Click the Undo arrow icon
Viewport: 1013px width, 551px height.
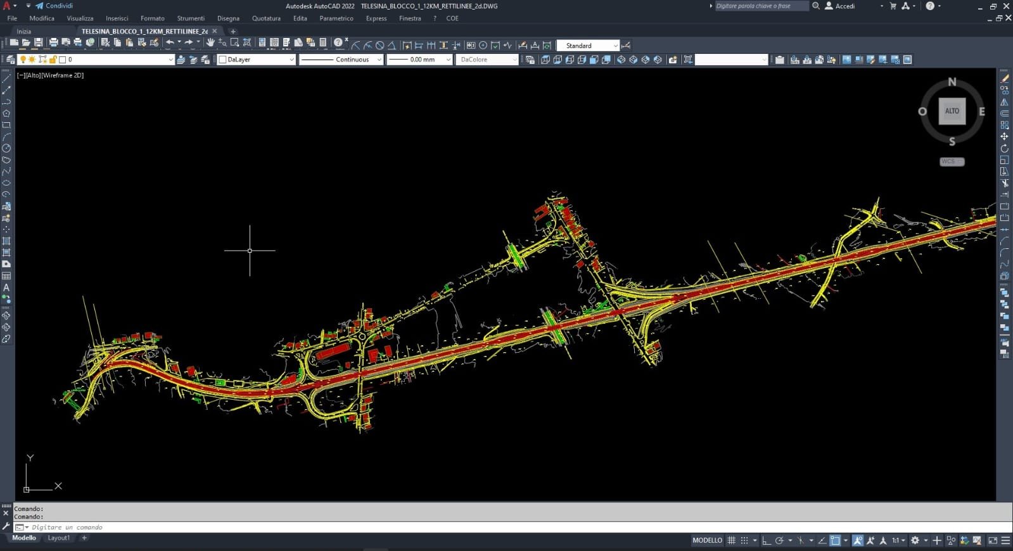click(169, 42)
